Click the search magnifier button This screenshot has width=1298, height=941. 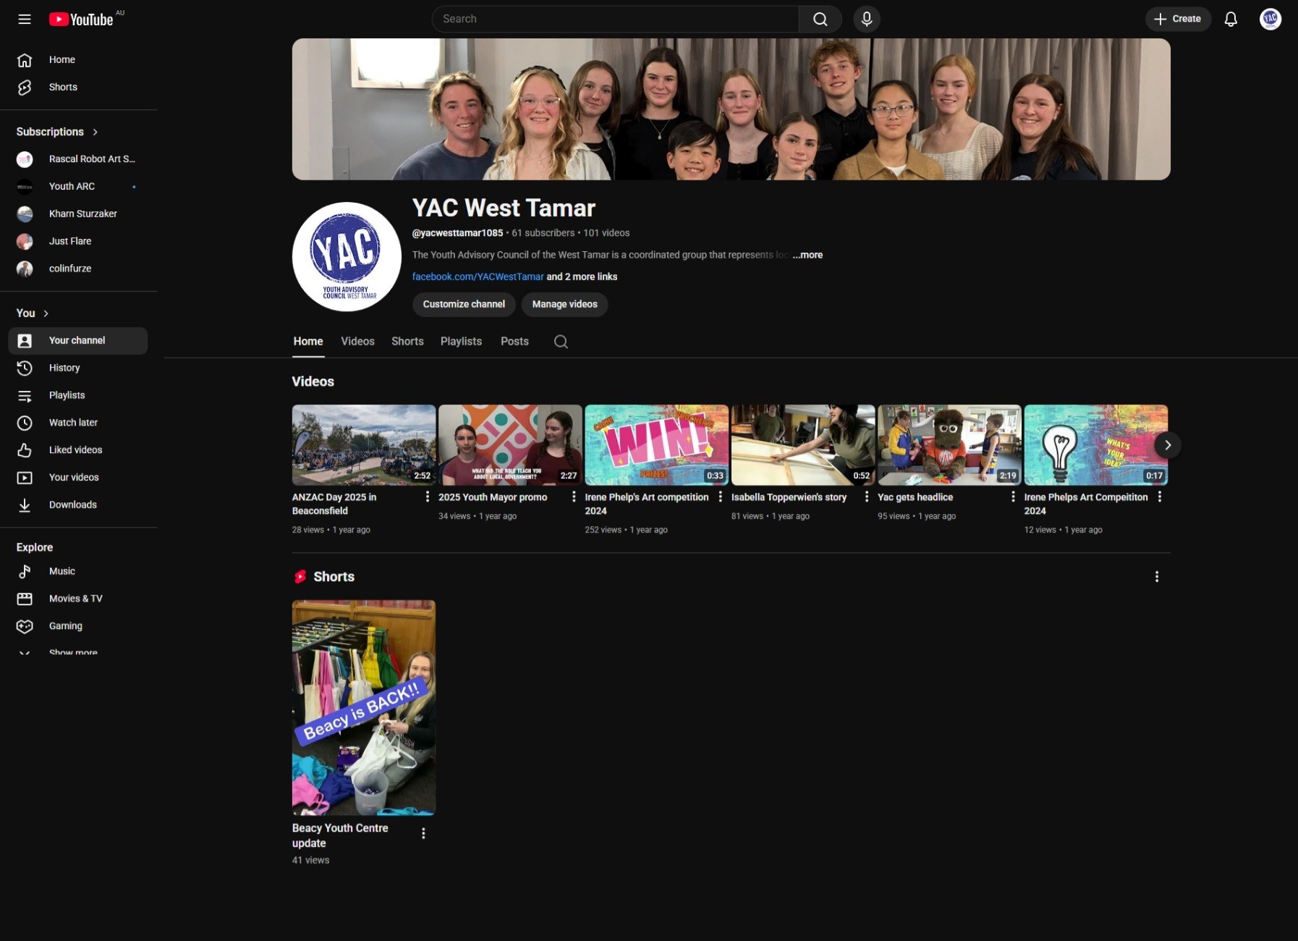[820, 20]
